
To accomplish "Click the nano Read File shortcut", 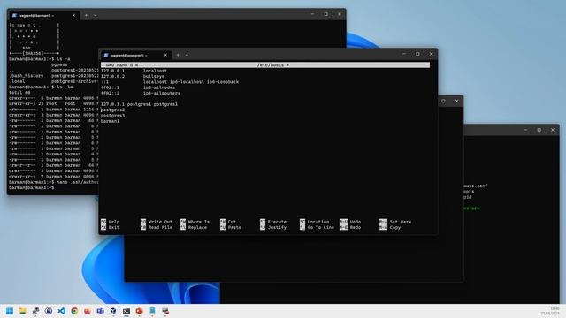I will click(x=160, y=228).
